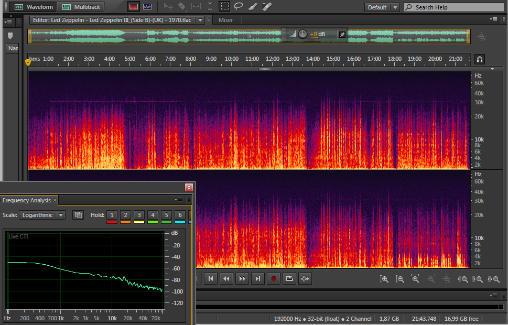This screenshot has width=508, height=325.
Task: Click the Fast Forward button
Action: 242,279
